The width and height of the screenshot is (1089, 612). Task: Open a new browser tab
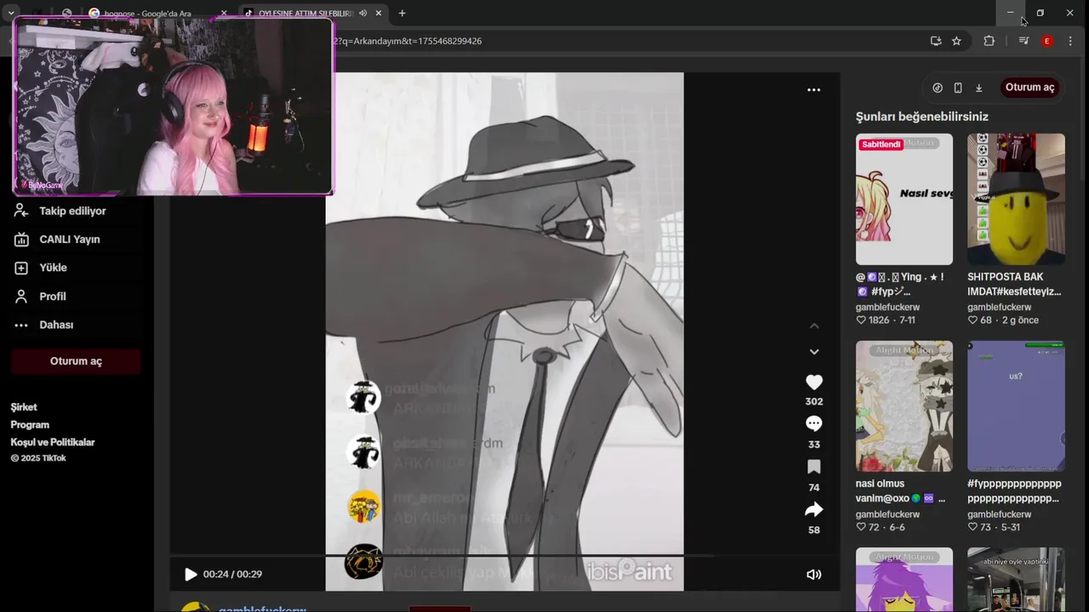coord(402,13)
